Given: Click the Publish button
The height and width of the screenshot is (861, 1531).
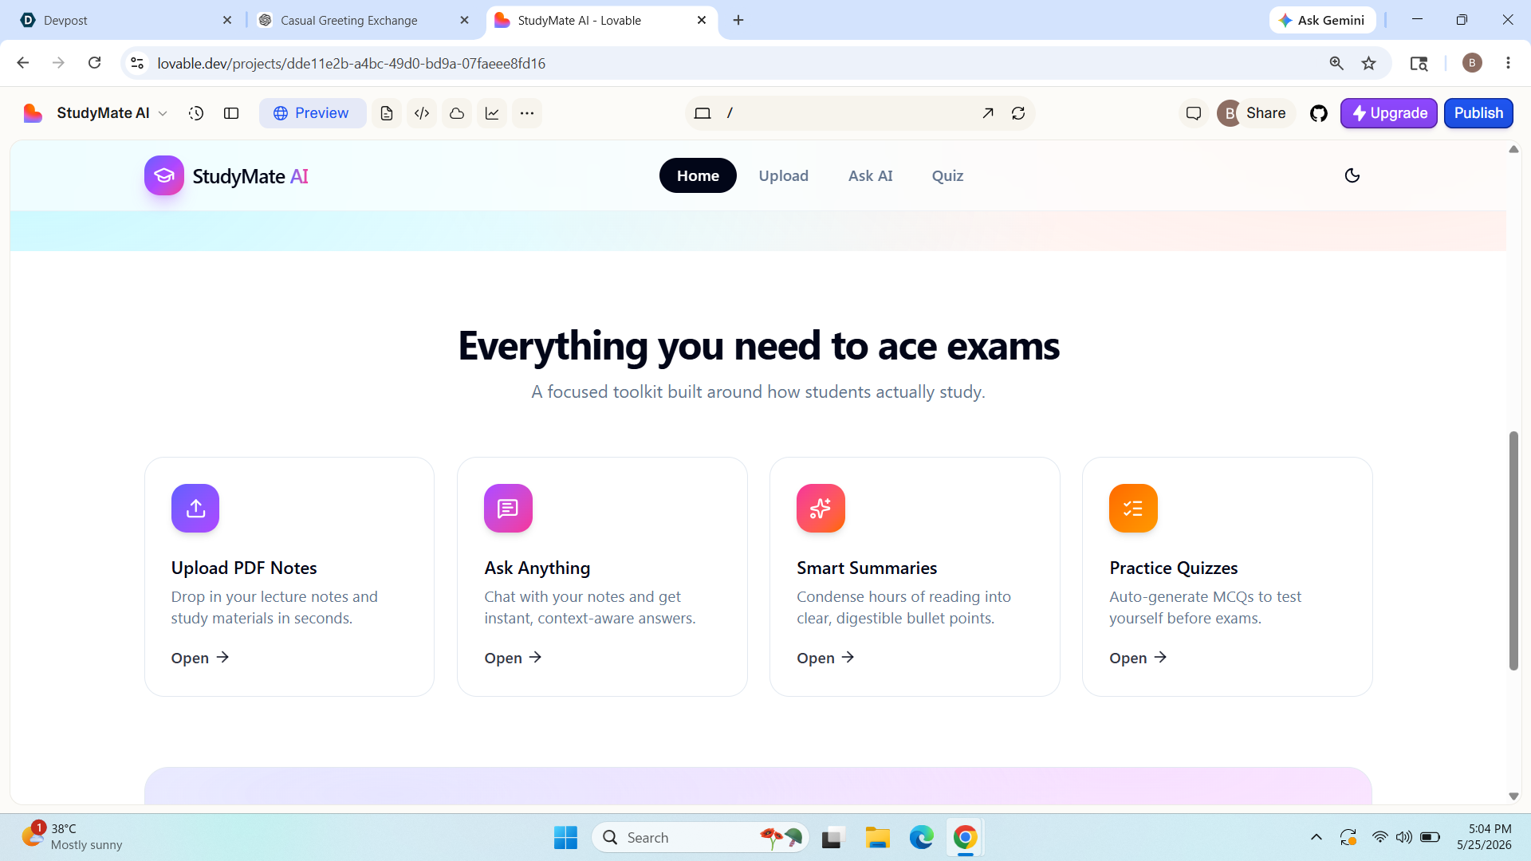Looking at the screenshot, I should click(x=1478, y=113).
